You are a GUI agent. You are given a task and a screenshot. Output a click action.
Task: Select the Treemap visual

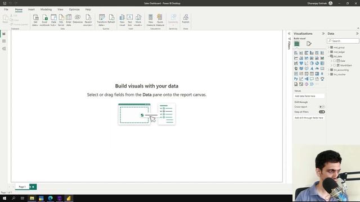pos(322,63)
